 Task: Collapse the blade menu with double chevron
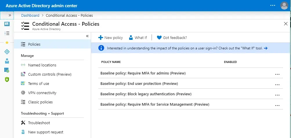87,36
